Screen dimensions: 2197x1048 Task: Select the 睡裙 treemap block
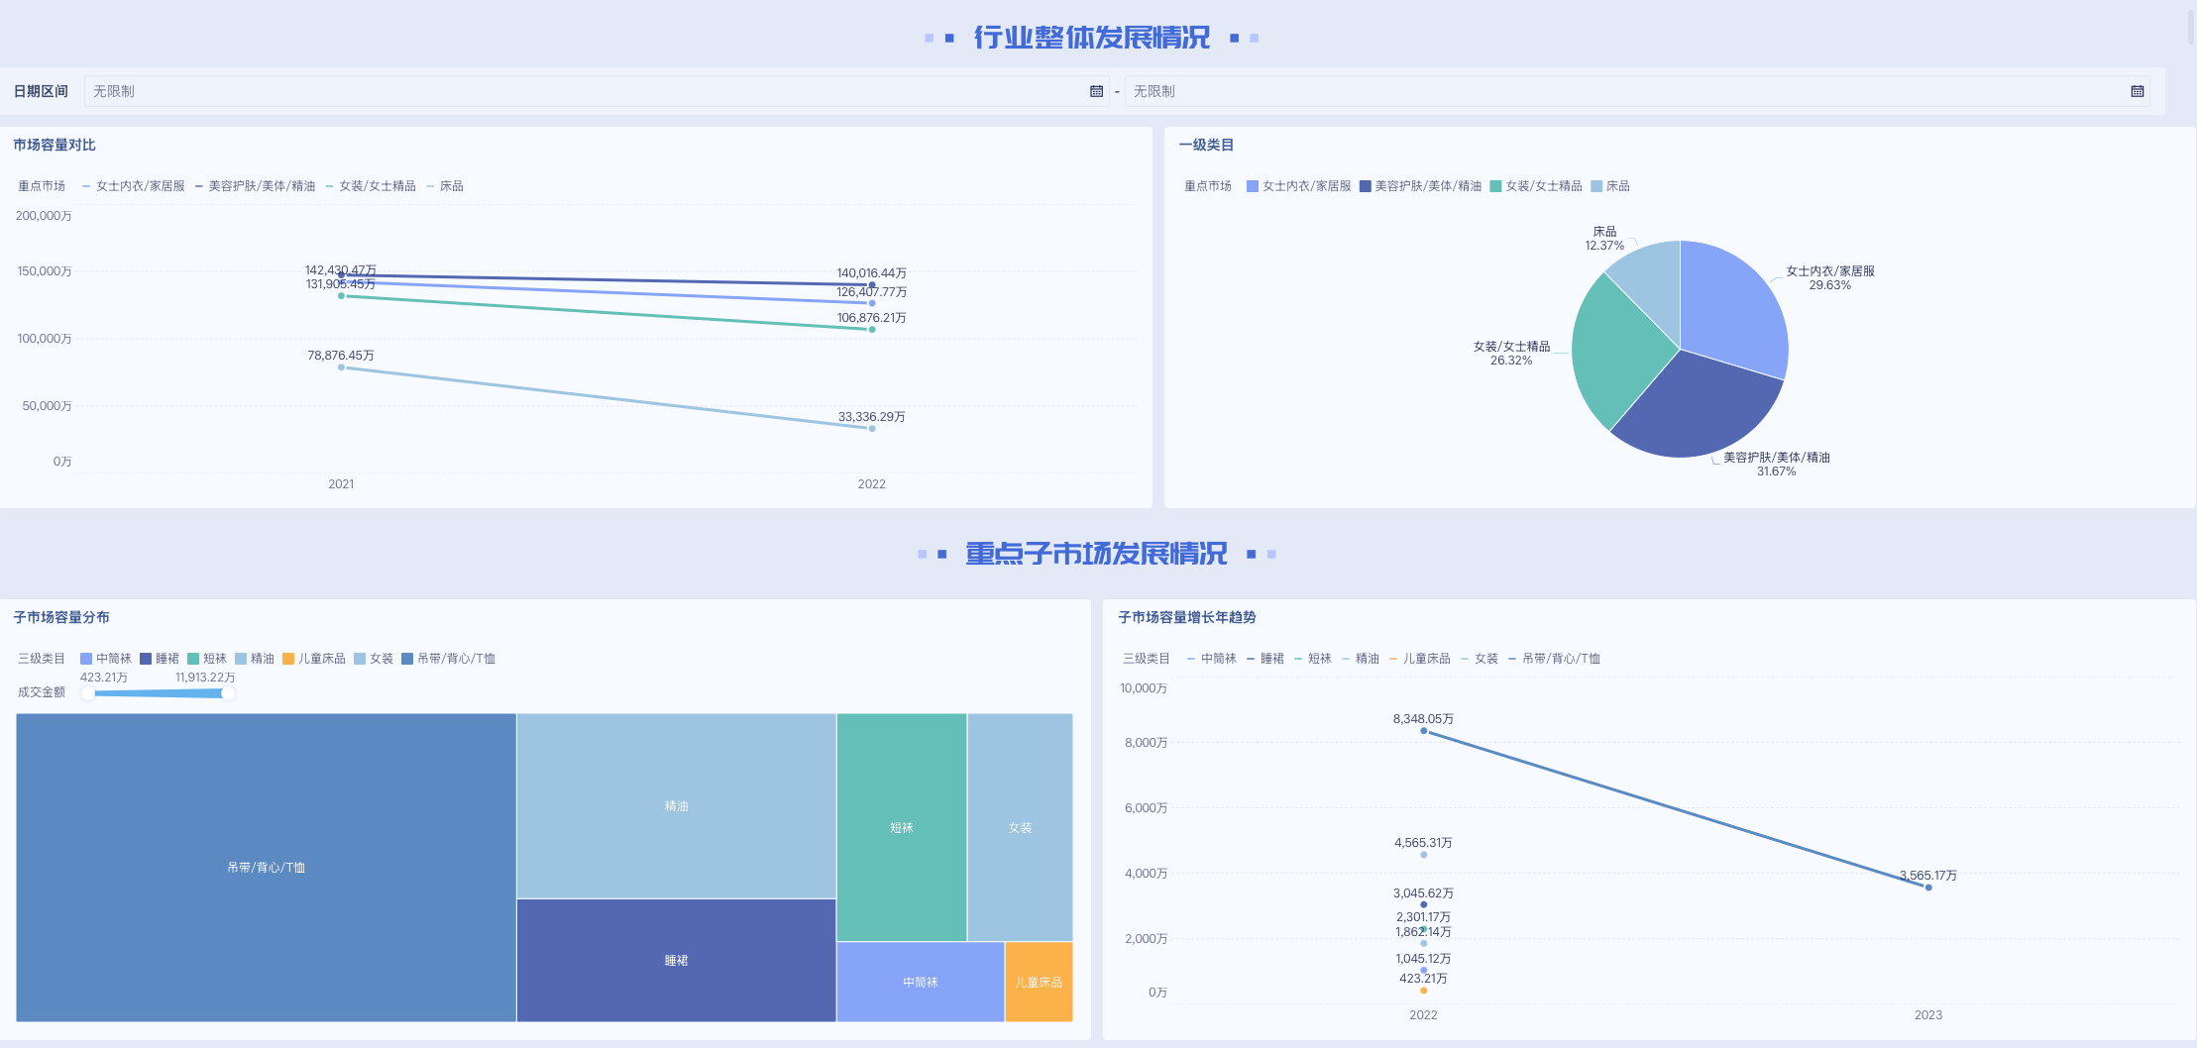[x=676, y=960]
